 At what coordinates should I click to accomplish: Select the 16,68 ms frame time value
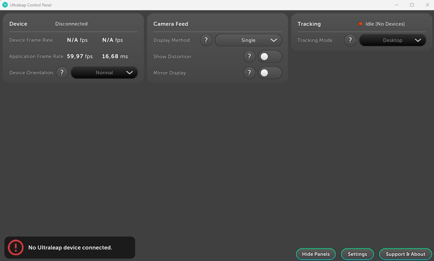tap(115, 56)
